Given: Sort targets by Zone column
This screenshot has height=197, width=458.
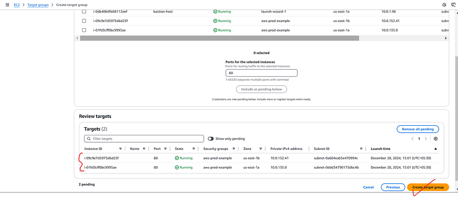Looking at the screenshot, I should click(x=260, y=149).
